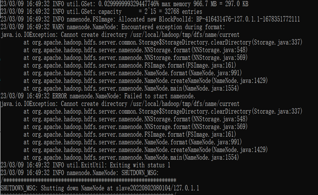Image resolution: width=318 pixels, height=195 pixels.
Task: Click the max memory 966.7 MB line
Action: coord(124,4)
